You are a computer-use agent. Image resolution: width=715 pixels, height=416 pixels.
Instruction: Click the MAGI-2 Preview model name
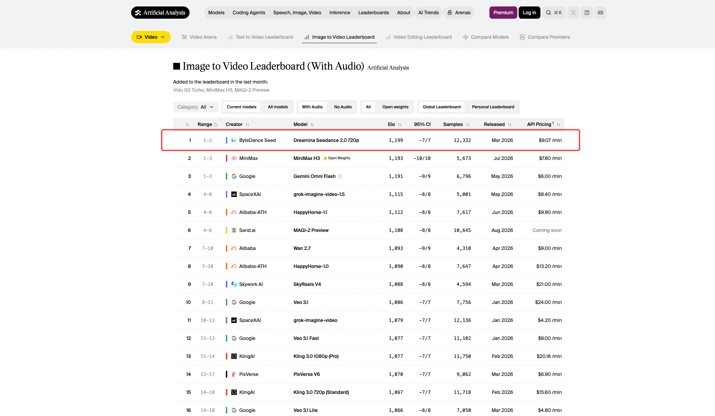tap(311, 230)
